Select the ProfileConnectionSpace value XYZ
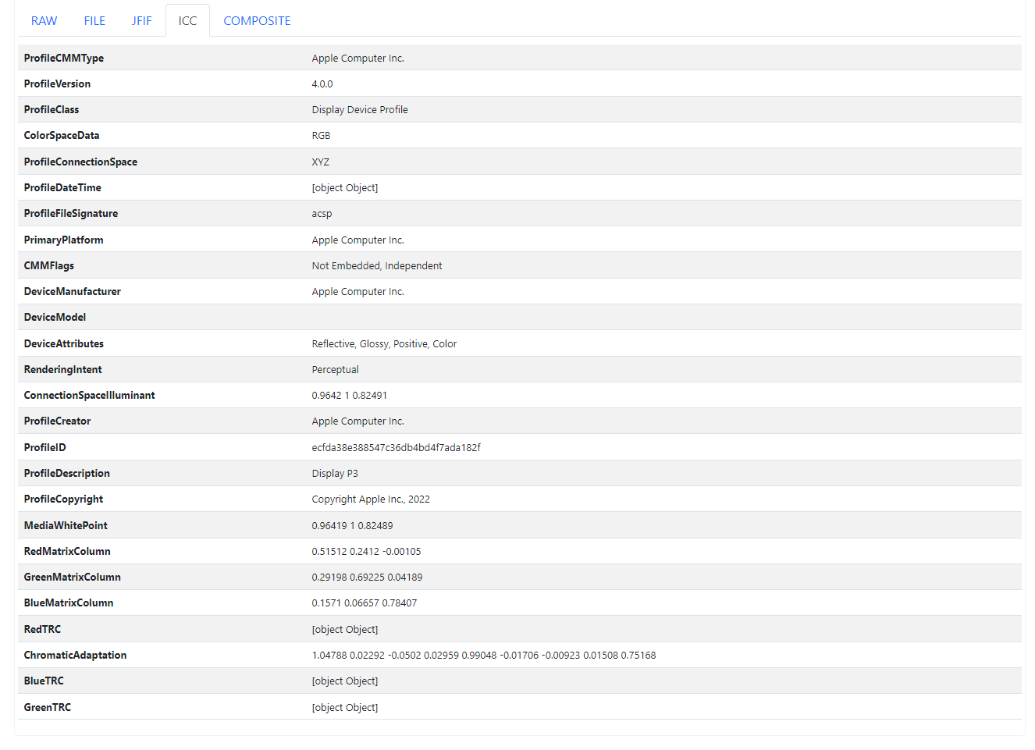Image resolution: width=1035 pixels, height=750 pixels. [321, 162]
